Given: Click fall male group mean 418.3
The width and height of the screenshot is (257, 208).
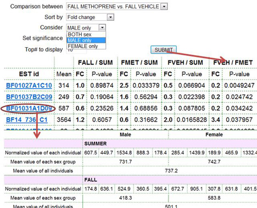Looking at the screenshot, I should [x=125, y=198].
